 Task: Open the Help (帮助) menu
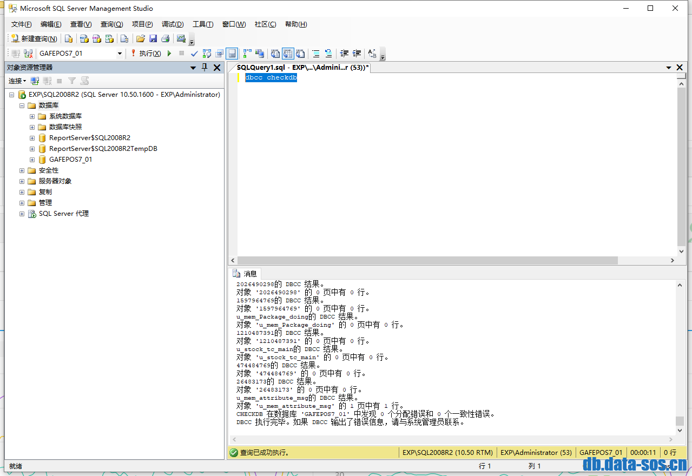click(x=296, y=24)
